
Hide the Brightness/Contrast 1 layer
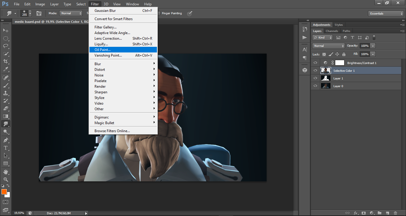coord(315,63)
